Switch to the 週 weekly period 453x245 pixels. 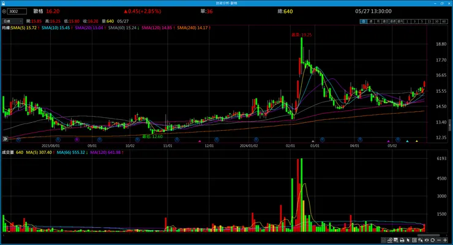[x=371, y=21]
